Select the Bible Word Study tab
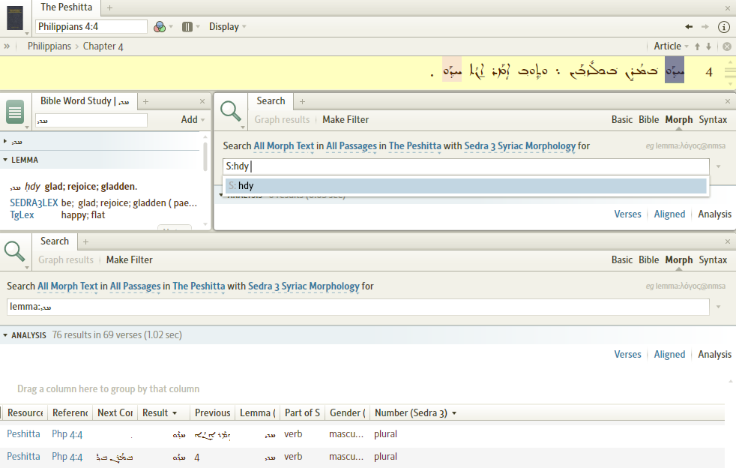The height and width of the screenshot is (468, 736). pos(85,101)
